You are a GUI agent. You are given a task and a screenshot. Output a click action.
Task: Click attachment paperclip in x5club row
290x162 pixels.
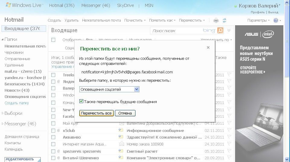pyautogui.click(x=59, y=130)
